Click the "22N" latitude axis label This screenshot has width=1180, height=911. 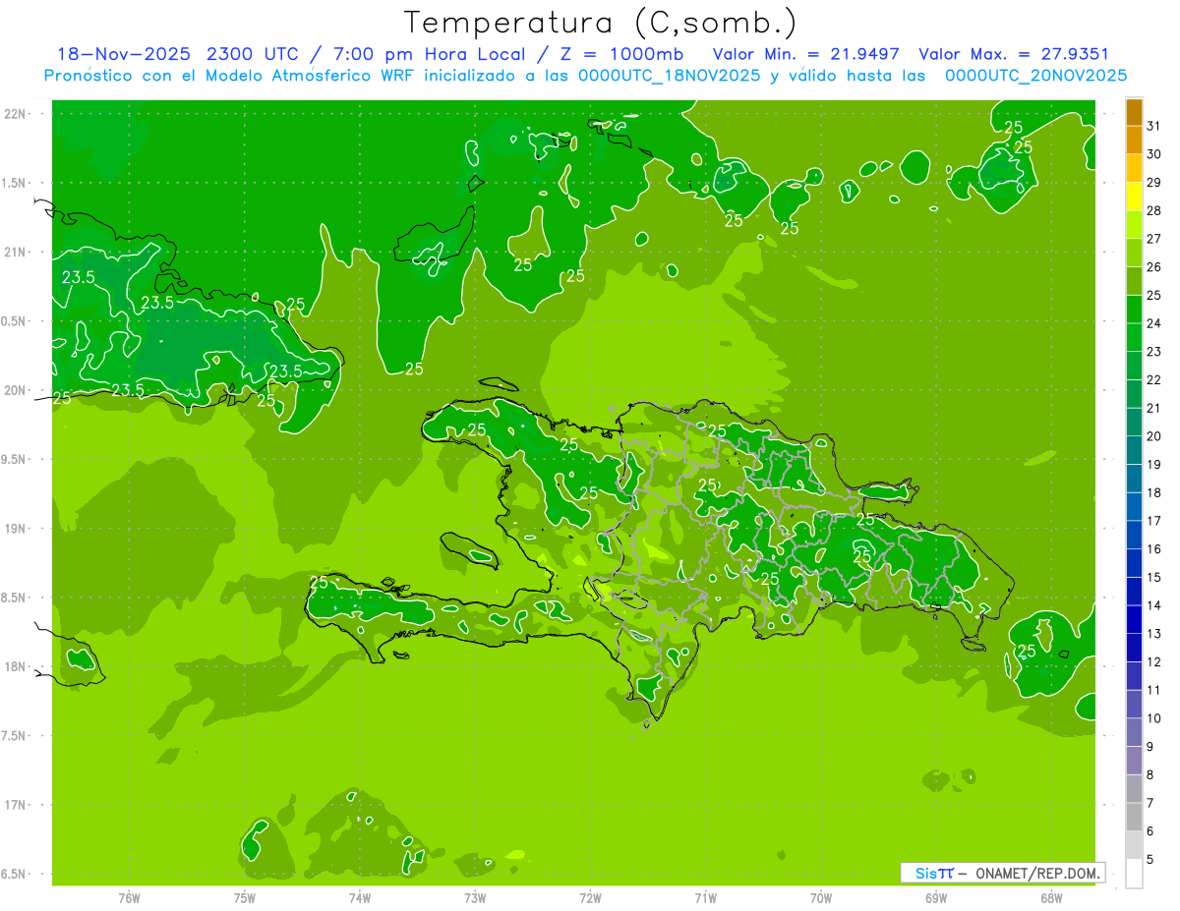pyautogui.click(x=16, y=114)
